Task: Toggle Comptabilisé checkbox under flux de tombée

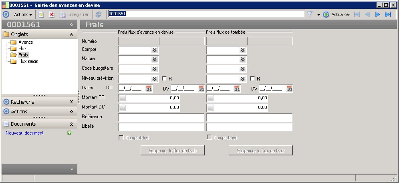Action: click(209, 137)
